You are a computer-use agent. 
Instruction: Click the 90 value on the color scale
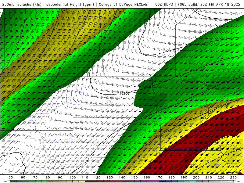click(x=60, y=178)
